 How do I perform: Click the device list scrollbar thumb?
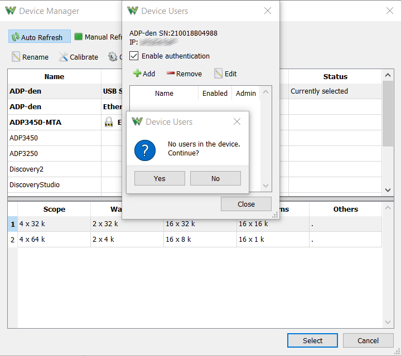click(x=388, y=114)
